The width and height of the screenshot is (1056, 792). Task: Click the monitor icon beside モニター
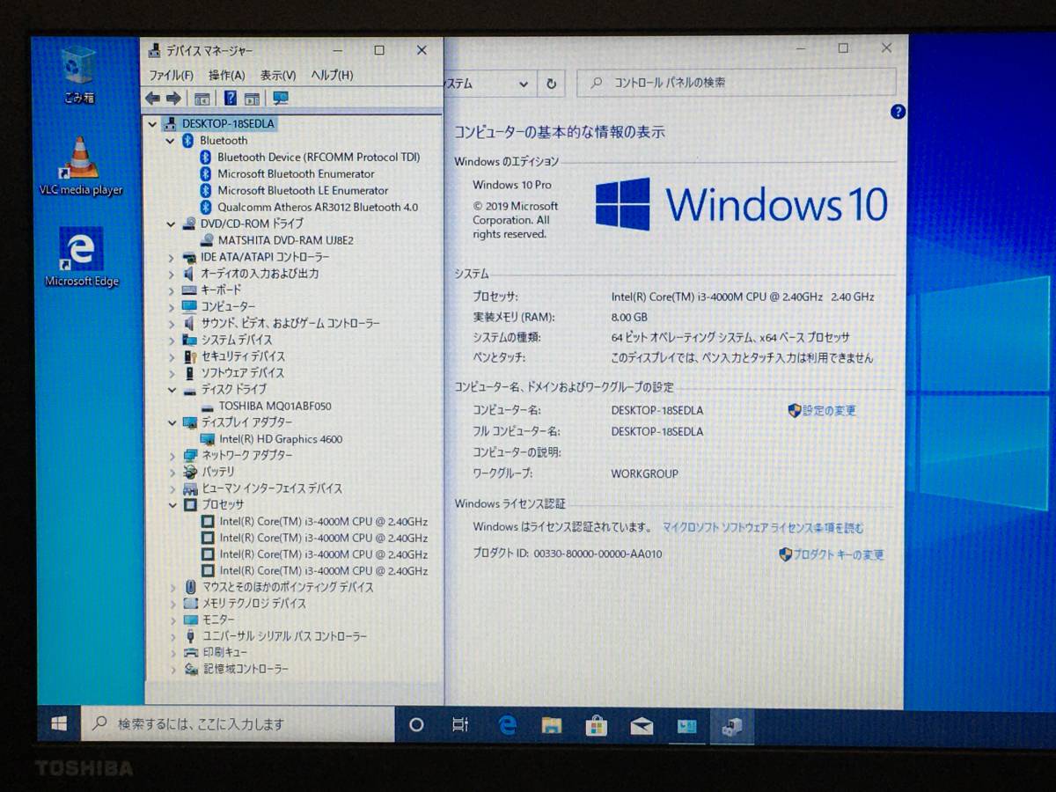189,620
